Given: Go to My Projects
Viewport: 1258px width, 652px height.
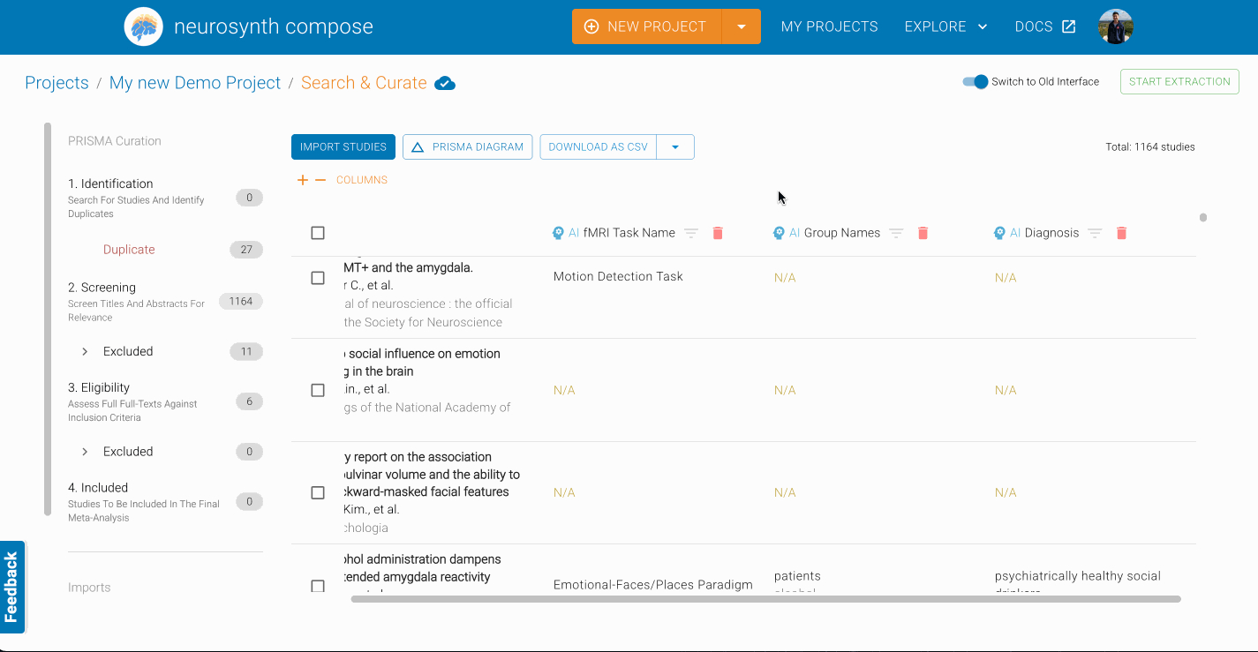Looking at the screenshot, I should click(829, 26).
